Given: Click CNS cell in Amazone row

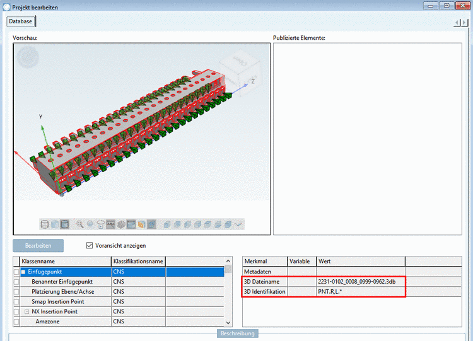Looking at the screenshot, I should click(139, 321).
